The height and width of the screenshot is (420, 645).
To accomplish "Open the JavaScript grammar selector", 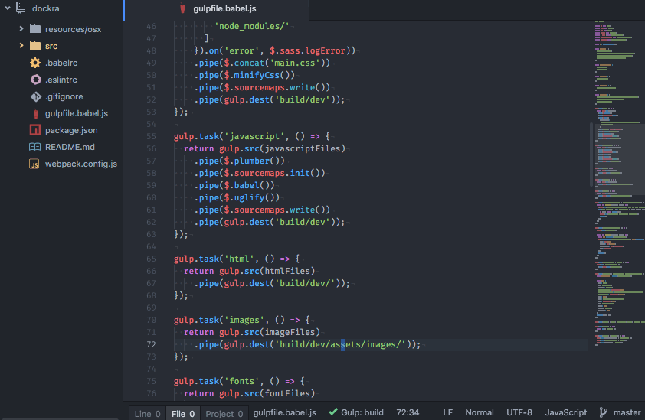I will pyautogui.click(x=565, y=412).
